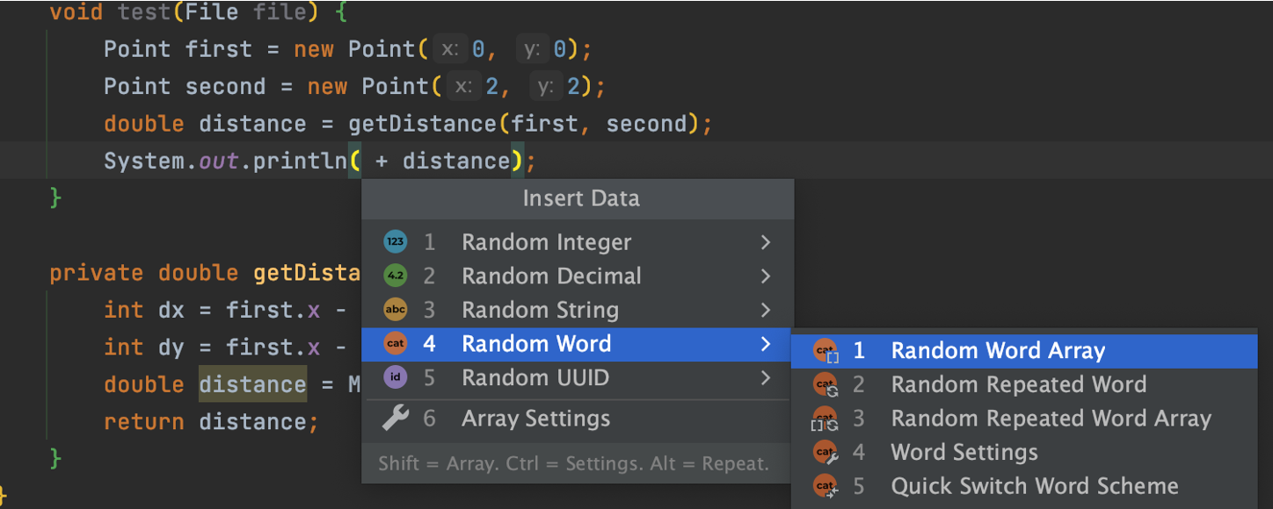
Task: Expand the Random Decimal submenu arrow
Action: 766,276
